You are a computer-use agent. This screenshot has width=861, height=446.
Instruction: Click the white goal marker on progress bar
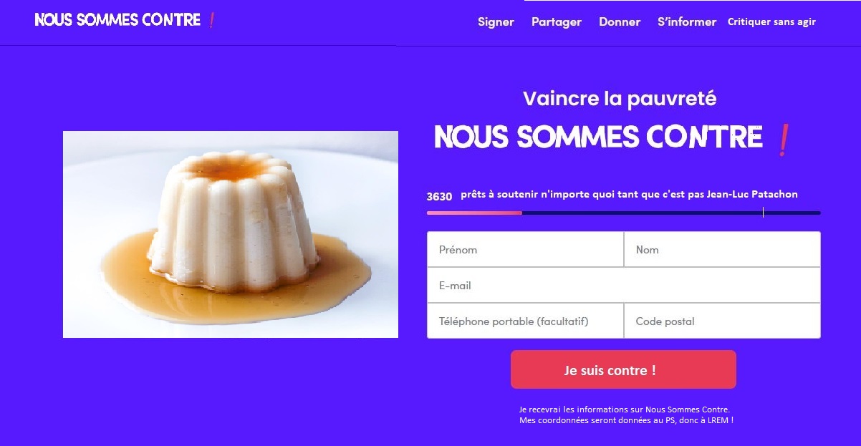[x=763, y=212]
